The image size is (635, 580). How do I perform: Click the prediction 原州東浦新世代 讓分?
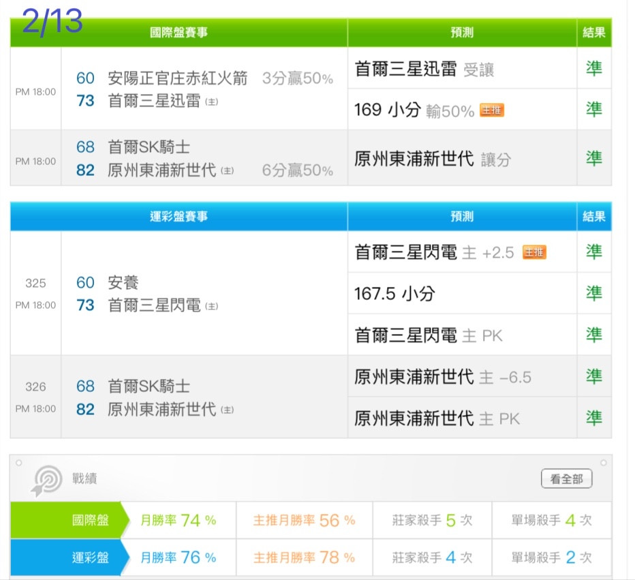pyautogui.click(x=433, y=159)
